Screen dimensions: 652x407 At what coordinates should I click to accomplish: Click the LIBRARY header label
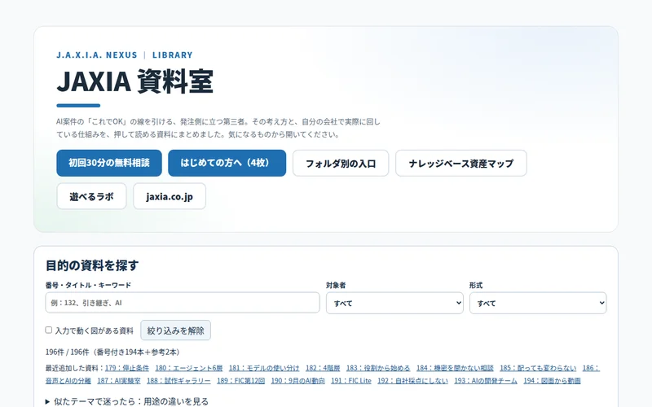click(173, 55)
